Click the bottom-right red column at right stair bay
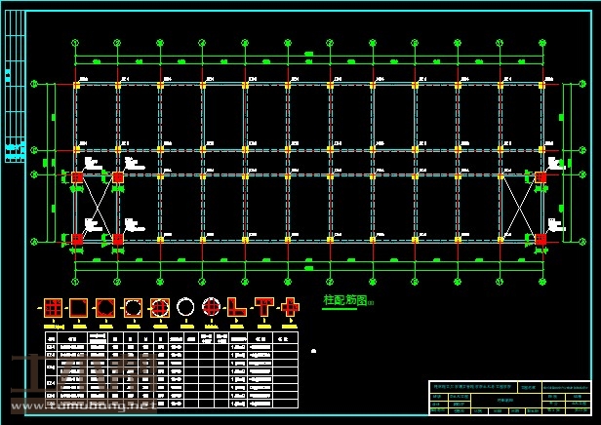The image size is (601, 425). click(x=541, y=239)
